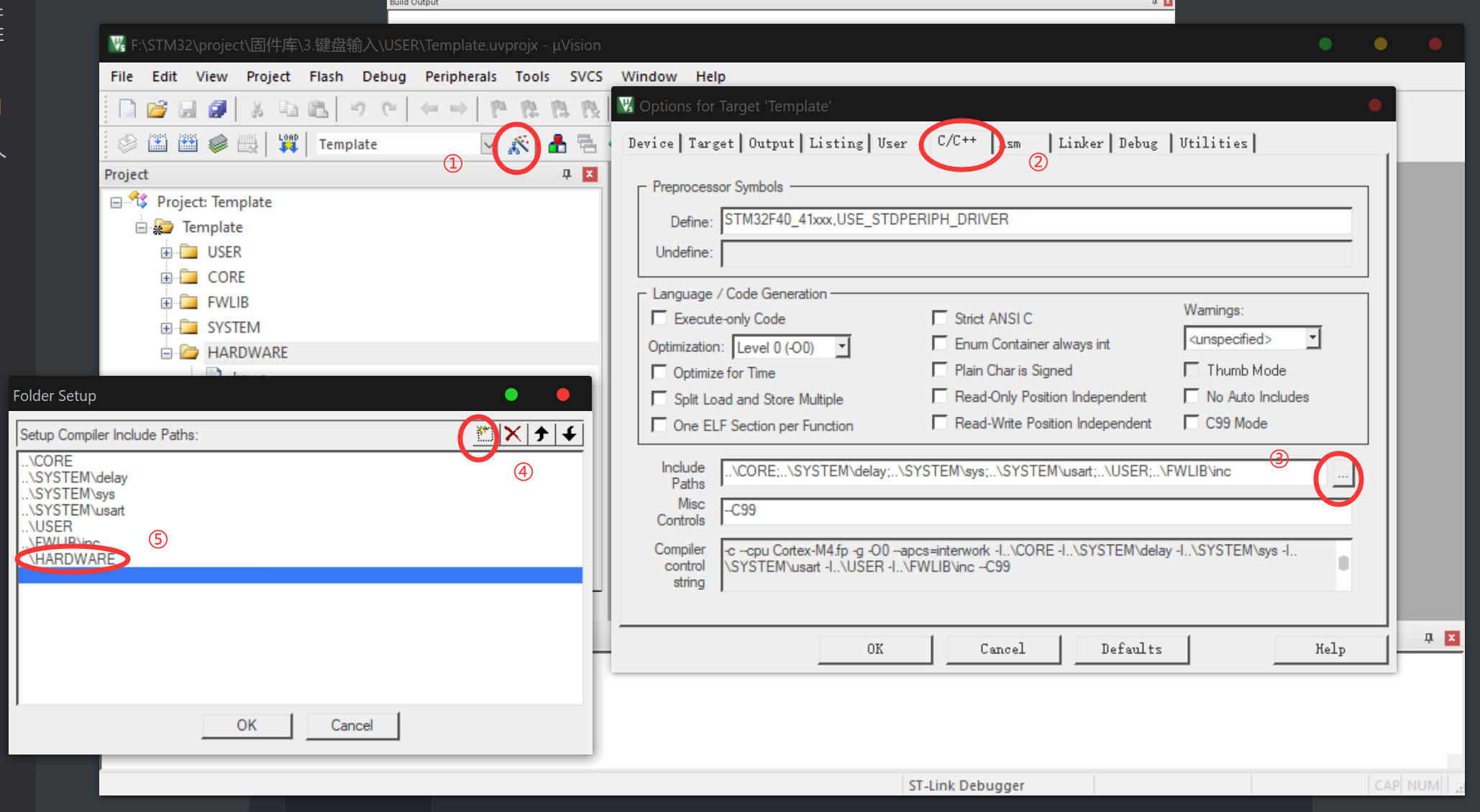Toggle Optimize for Time checkbox

pyautogui.click(x=659, y=372)
